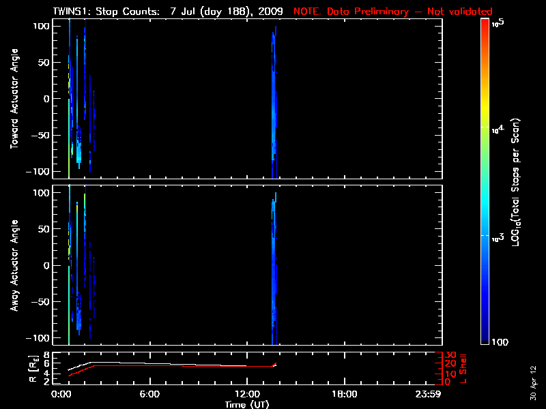Click the 6:00 time axis tick label

tap(149, 395)
